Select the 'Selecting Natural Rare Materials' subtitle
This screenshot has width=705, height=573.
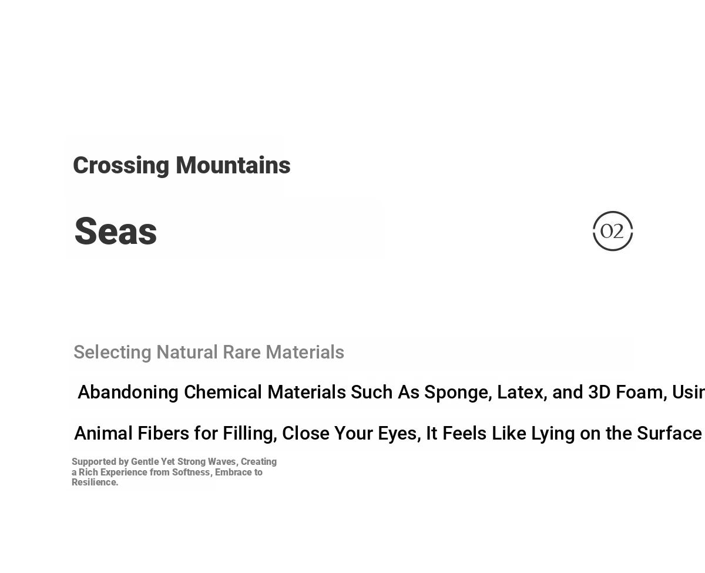pyautogui.click(x=209, y=352)
